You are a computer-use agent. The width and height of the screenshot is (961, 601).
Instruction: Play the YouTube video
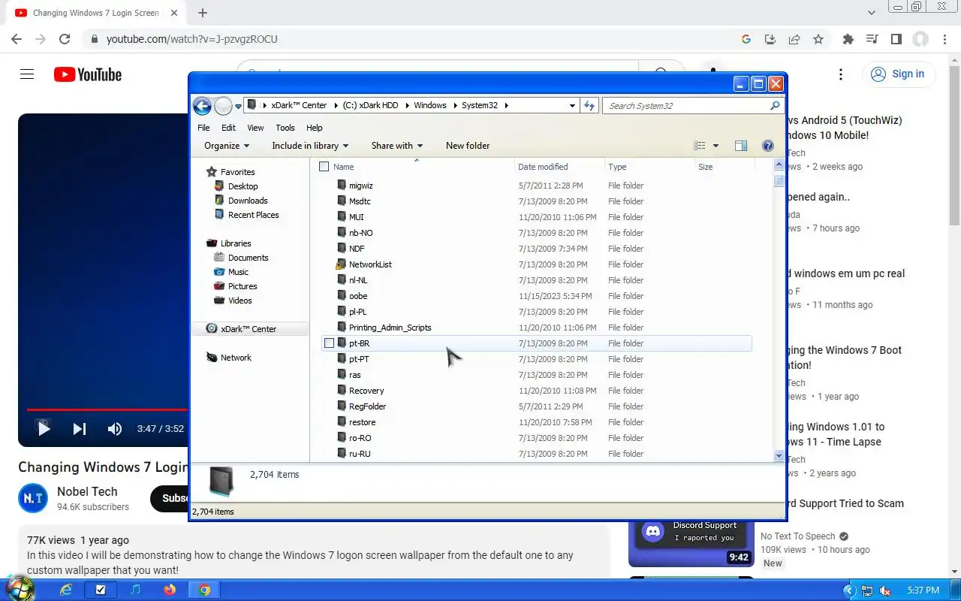[44, 429]
